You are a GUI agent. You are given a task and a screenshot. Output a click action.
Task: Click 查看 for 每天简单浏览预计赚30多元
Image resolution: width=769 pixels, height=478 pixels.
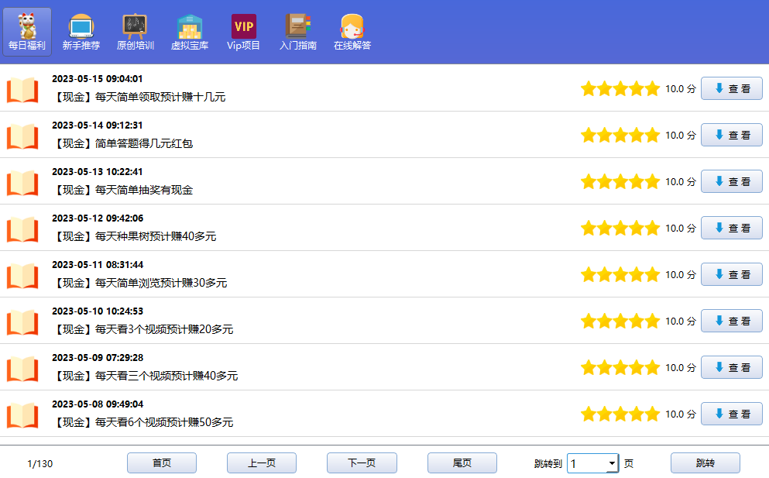point(732,274)
